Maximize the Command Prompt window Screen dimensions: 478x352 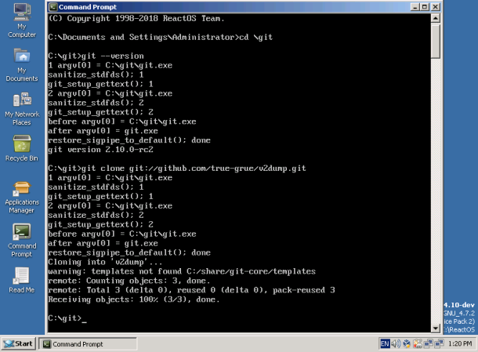tap(425, 7)
